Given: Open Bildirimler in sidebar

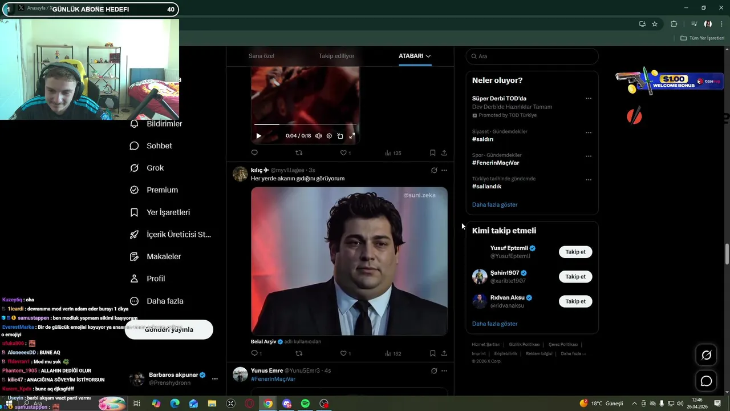Looking at the screenshot, I should 156,124.
